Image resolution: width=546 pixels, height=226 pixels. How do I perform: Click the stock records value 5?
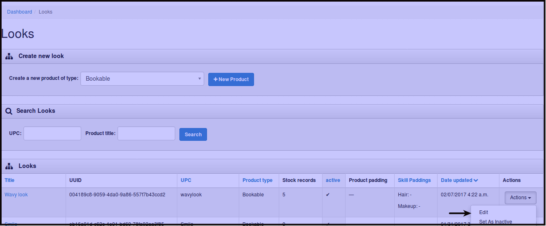pyautogui.click(x=284, y=195)
